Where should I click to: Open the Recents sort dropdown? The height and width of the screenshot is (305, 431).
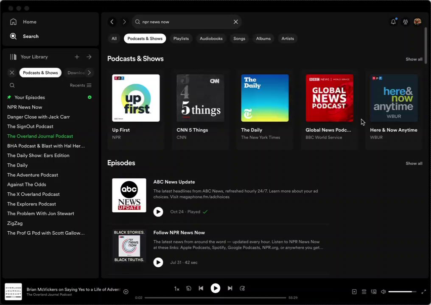pos(81,86)
